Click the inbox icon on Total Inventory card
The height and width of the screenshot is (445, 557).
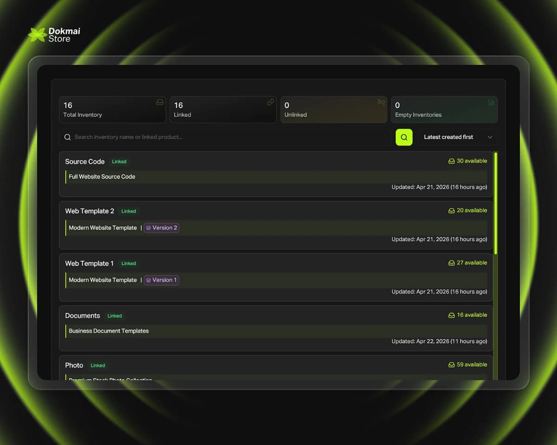(x=160, y=102)
